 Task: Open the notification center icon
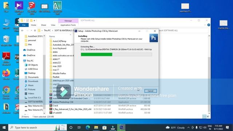[227, 127]
